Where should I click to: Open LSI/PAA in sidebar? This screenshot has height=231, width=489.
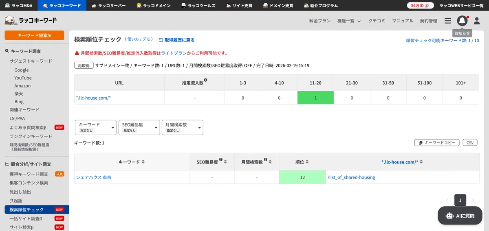17,118
